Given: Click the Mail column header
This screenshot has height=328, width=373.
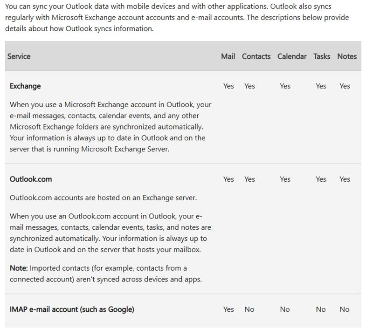Looking at the screenshot, I should coord(228,56).
